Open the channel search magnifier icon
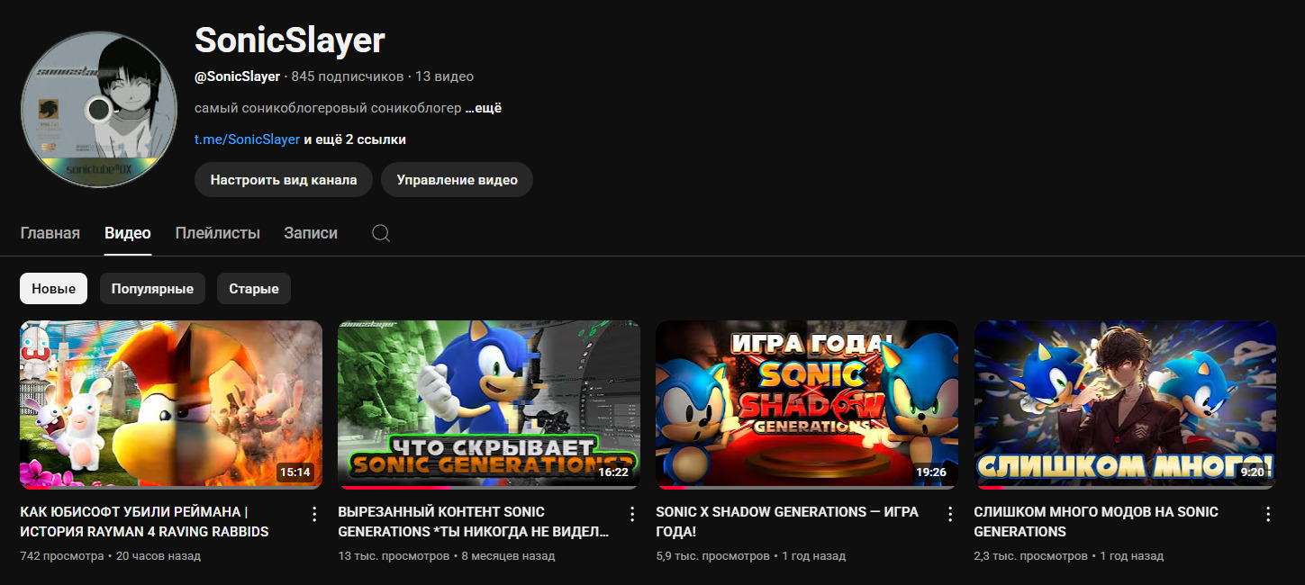 point(381,233)
